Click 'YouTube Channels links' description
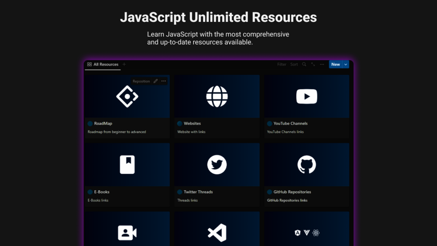Screen dimensions: 437x246 pyautogui.click(x=285, y=132)
